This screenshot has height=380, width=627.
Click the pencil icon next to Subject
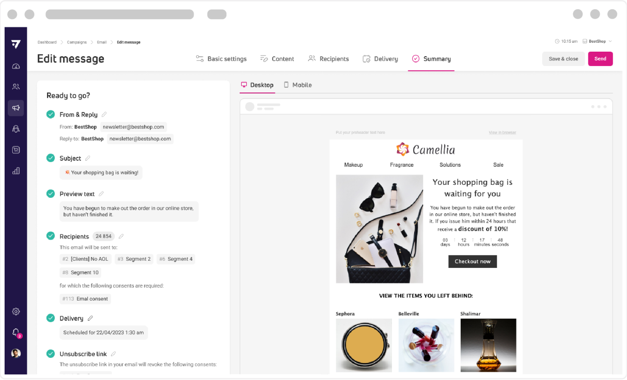[x=88, y=159]
